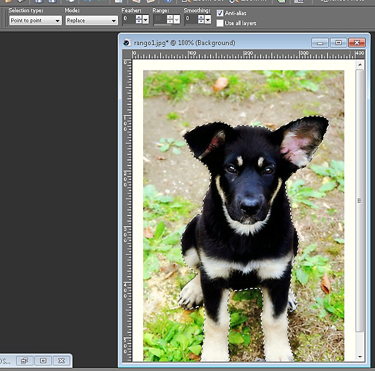This screenshot has height=371, width=375.
Task: Open the Smoothing slider dropdown arrow
Action: pyautogui.click(x=208, y=19)
